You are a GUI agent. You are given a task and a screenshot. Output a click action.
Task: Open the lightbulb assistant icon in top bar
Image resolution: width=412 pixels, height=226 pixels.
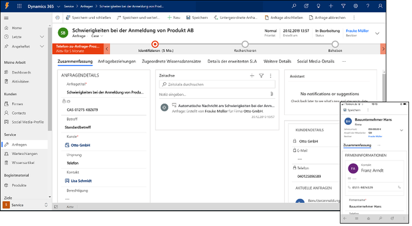tap(318, 6)
